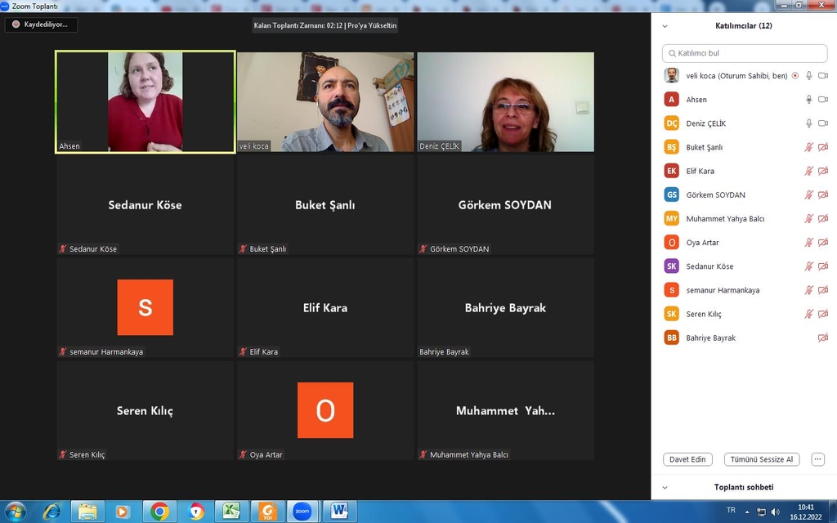The width and height of the screenshot is (837, 523).
Task: Click the recording indicator beside veli koca
Action: [x=795, y=76]
